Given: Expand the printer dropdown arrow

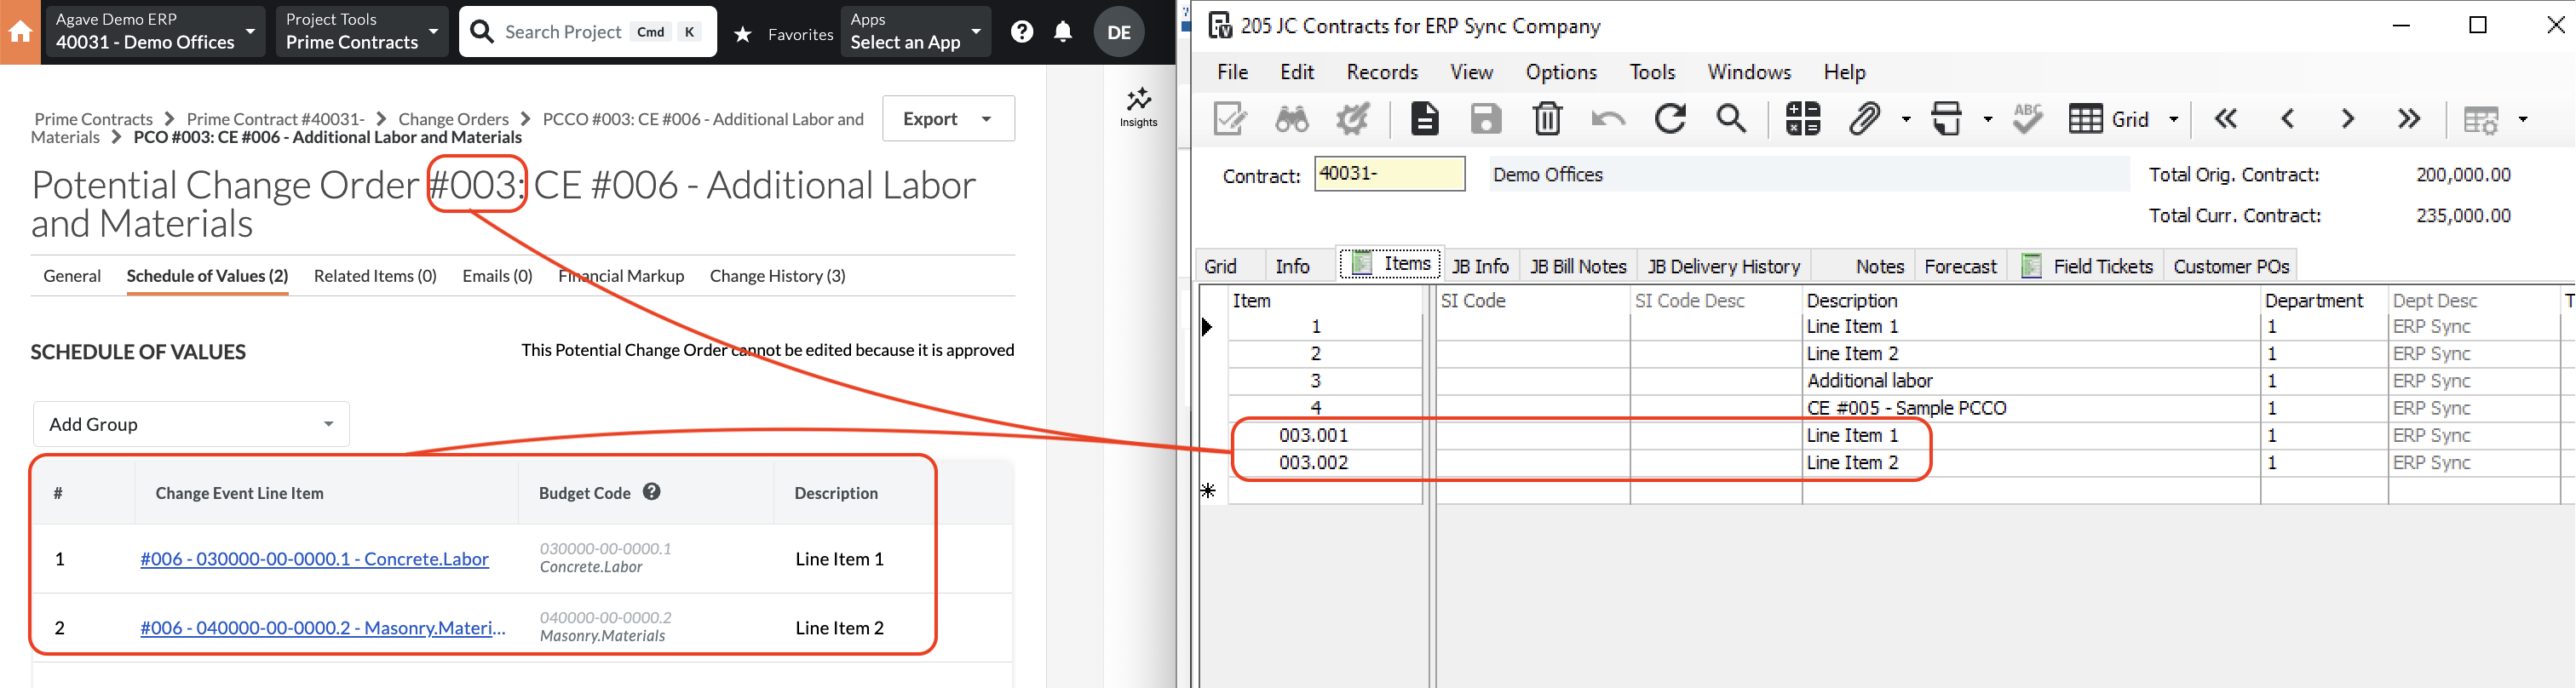Looking at the screenshot, I should click(1987, 119).
